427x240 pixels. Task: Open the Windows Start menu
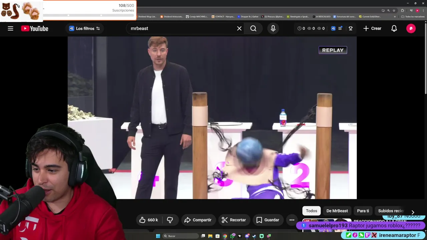158,236
